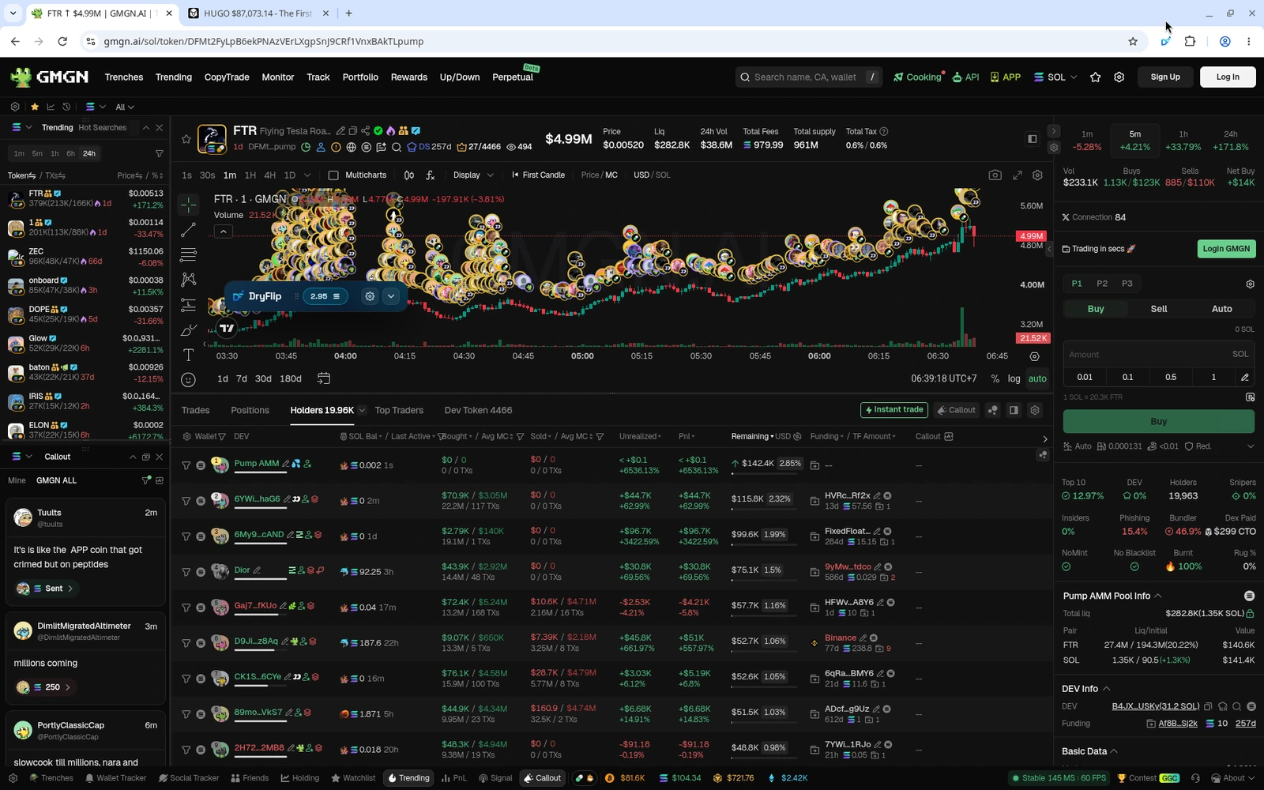Screen dimensions: 1264x790
Task: Click the edit pencil beside the amount presets
Action: click(x=1244, y=377)
